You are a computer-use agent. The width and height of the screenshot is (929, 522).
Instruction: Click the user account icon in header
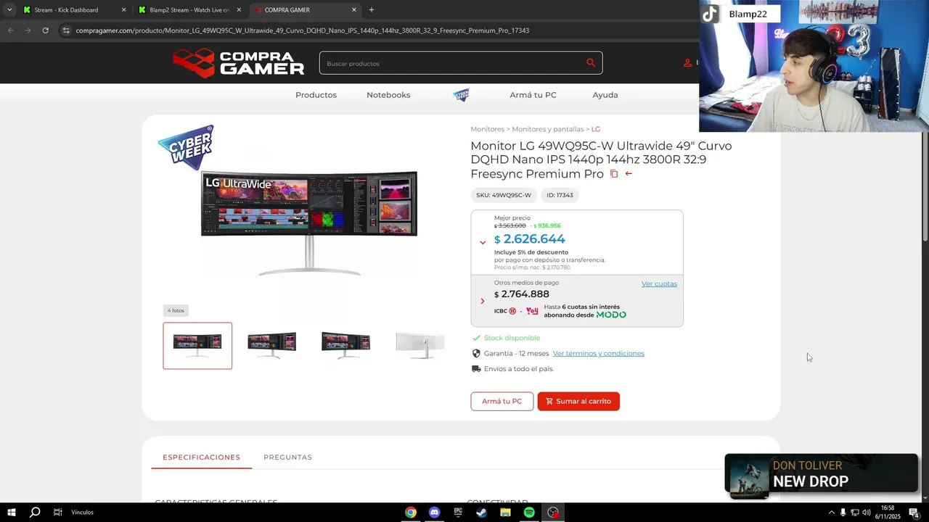click(x=687, y=63)
